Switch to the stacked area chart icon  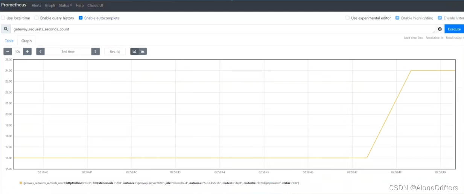(143, 51)
